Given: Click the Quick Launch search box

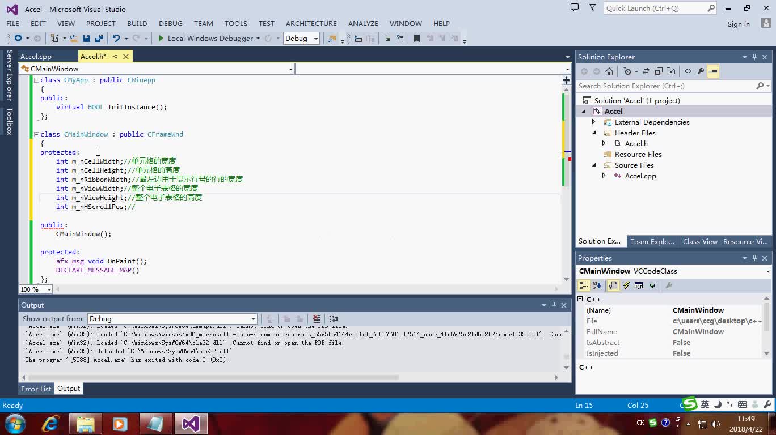Looking at the screenshot, I should click(652, 8).
